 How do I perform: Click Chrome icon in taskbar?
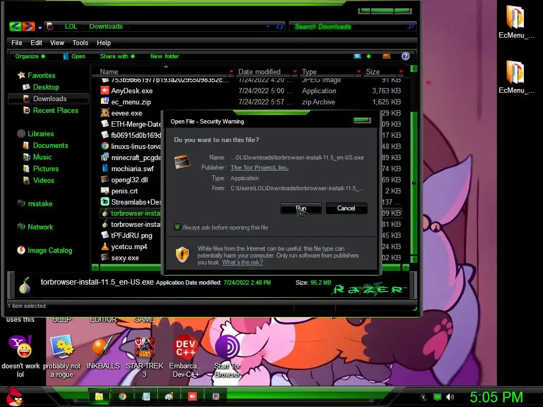point(122,396)
